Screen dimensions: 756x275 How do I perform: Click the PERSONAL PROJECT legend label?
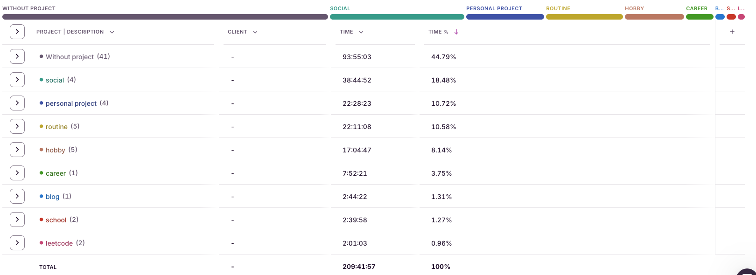[494, 8]
